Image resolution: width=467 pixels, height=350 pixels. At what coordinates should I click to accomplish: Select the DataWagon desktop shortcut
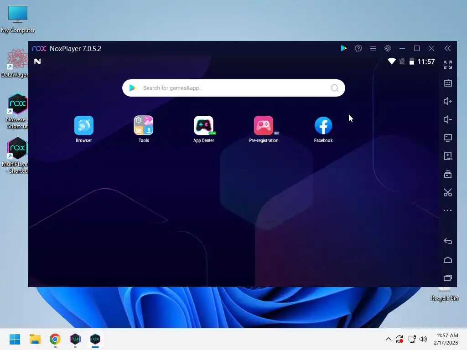(15, 63)
